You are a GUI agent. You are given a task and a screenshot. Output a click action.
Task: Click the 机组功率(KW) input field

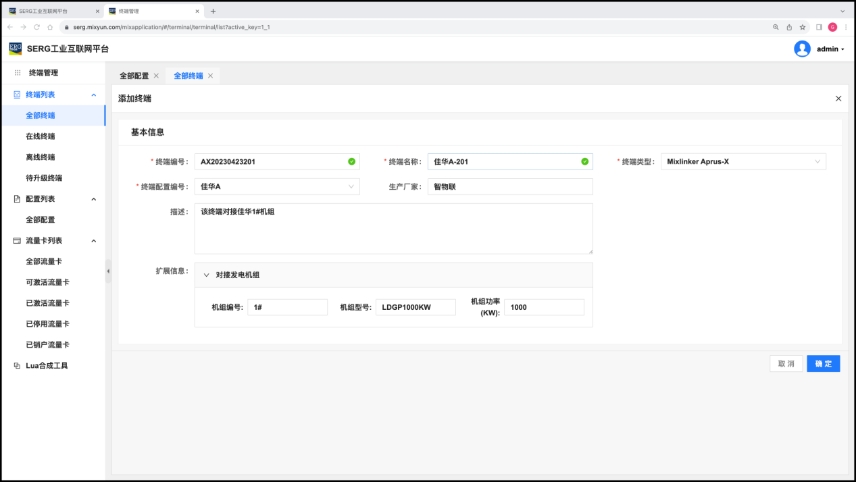(x=543, y=307)
